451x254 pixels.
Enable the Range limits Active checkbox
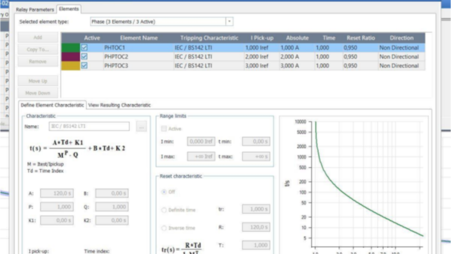pyautogui.click(x=164, y=128)
